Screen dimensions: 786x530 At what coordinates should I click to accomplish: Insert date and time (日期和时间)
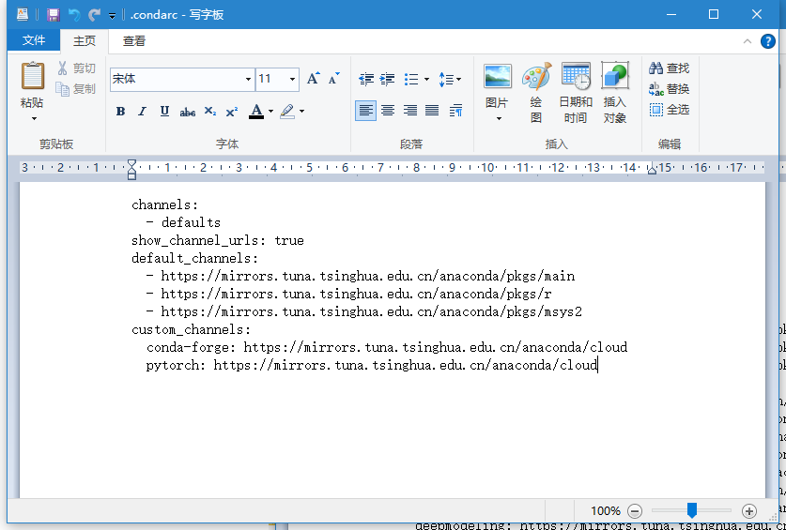tap(576, 77)
